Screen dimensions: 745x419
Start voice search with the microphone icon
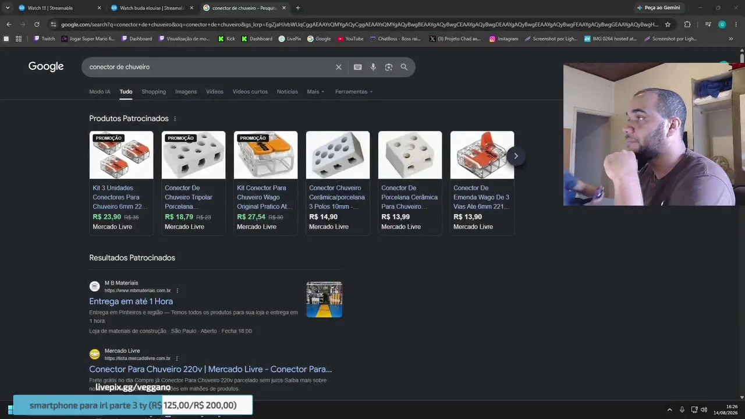pos(373,67)
